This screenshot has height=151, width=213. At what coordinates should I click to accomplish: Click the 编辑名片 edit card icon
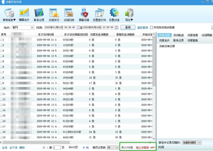point(24,13)
